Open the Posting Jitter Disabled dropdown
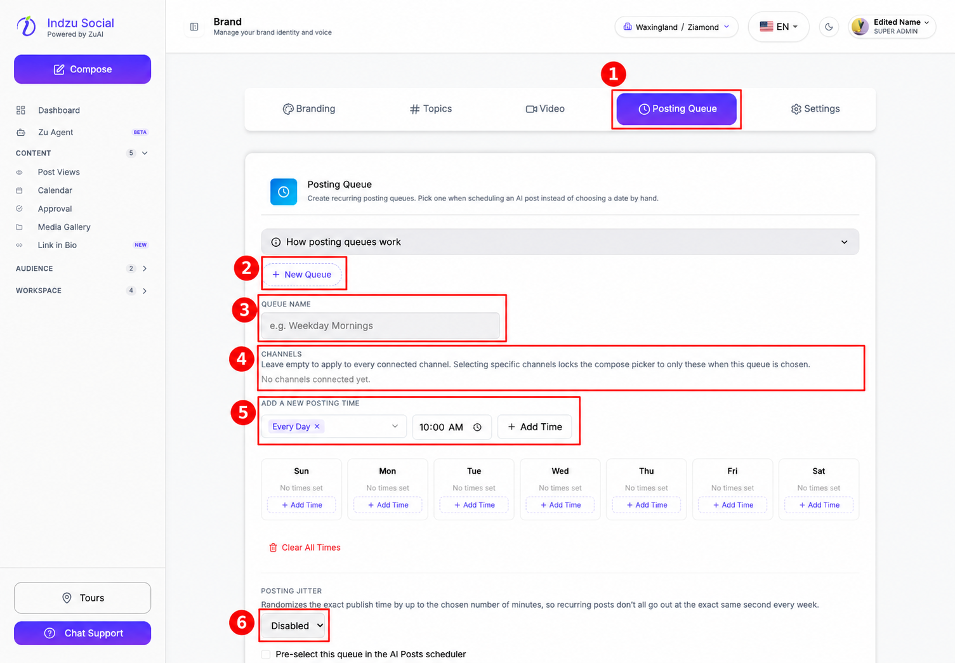The height and width of the screenshot is (663, 955). coord(295,626)
